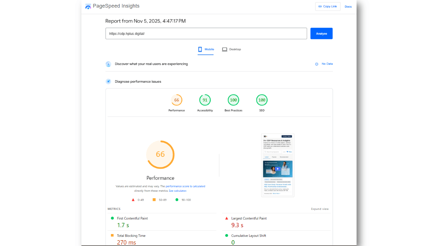
Task: Click the large Performance 66 gauge
Action: pos(160,154)
